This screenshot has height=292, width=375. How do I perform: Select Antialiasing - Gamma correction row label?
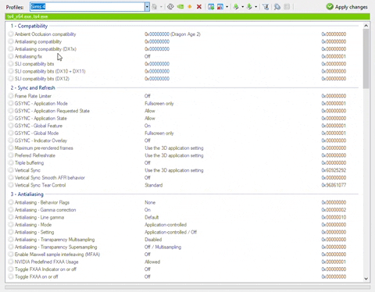click(x=45, y=210)
